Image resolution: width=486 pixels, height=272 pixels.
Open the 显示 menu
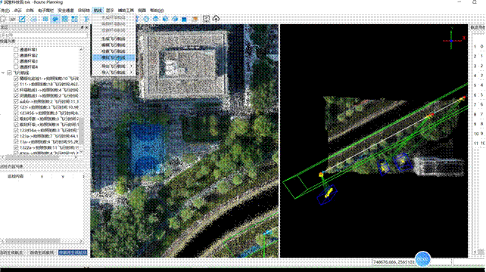point(110,11)
